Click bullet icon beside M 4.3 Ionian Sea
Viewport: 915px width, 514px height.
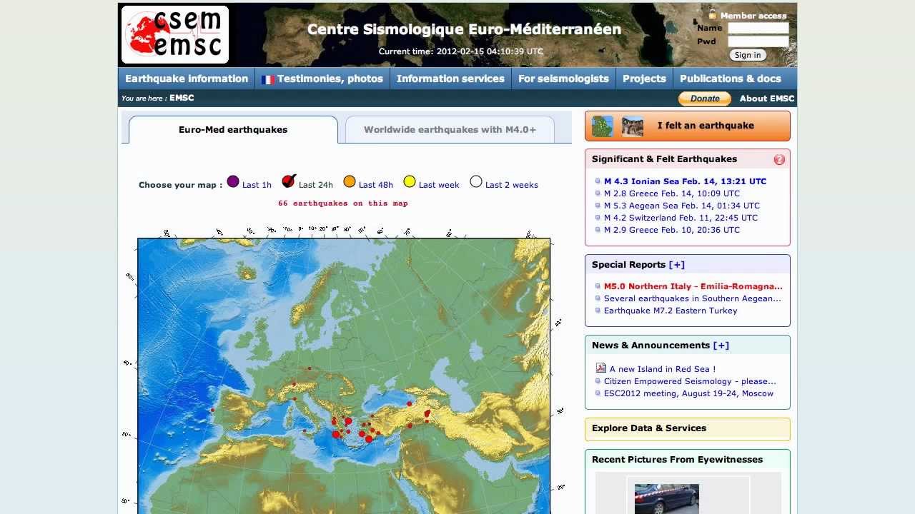[x=598, y=181]
